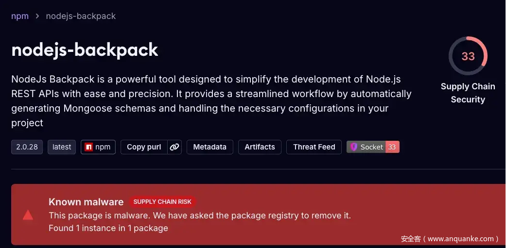Click the SUPPLY CHAIN RISK label
The height and width of the screenshot is (248, 506).
(x=162, y=202)
